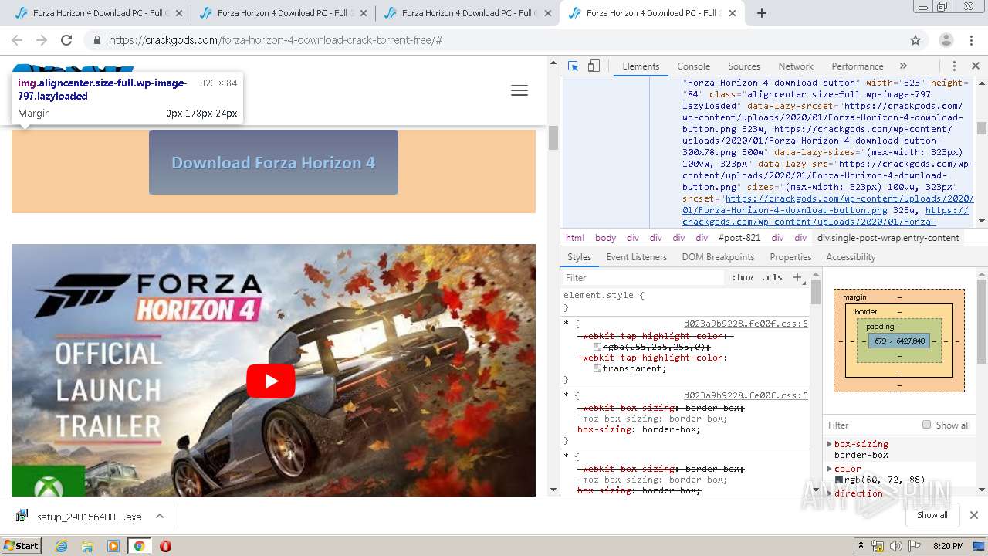Screen dimensions: 988x556
Task: Select the div.single-post-wrap.entry-content breadcrumb
Action: point(888,238)
